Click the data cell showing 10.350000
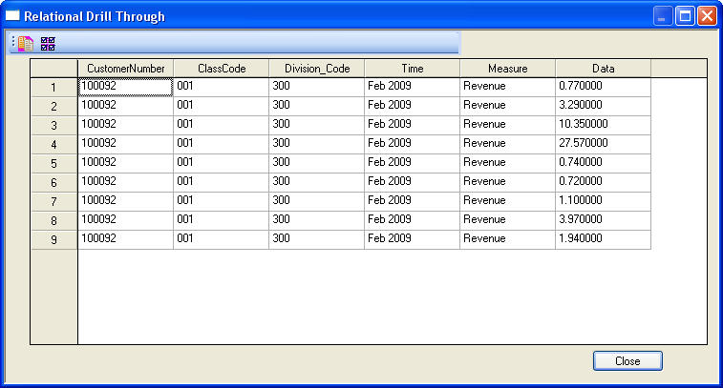Viewport: 723px width, 388px height. pyautogui.click(x=603, y=124)
